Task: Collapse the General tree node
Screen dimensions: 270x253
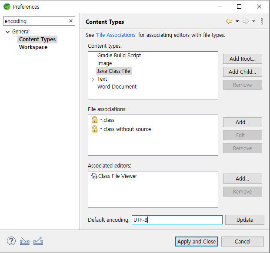Action: point(8,32)
